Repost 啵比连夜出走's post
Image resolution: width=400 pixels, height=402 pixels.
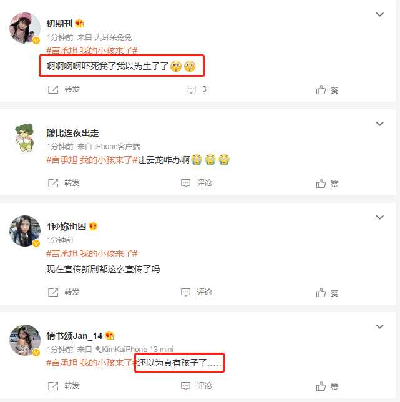coord(64,183)
